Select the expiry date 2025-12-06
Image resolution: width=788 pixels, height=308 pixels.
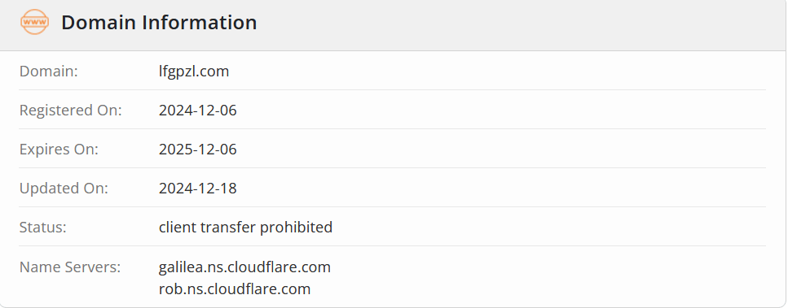[x=197, y=150]
